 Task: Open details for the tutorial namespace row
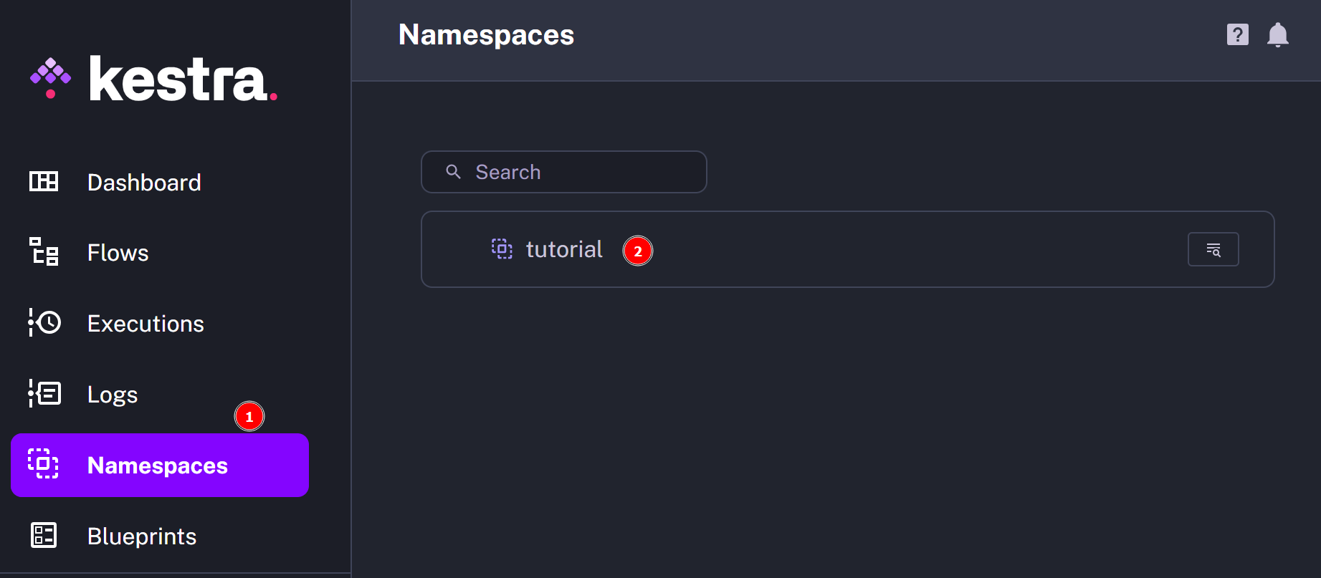click(1213, 249)
